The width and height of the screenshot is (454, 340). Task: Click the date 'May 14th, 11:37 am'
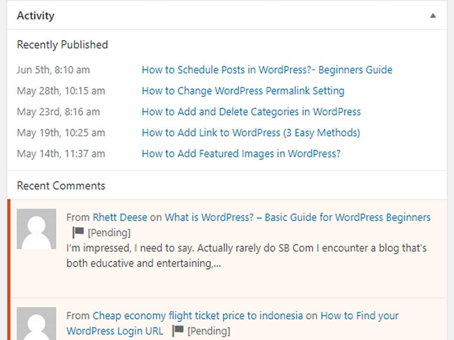[61, 154]
